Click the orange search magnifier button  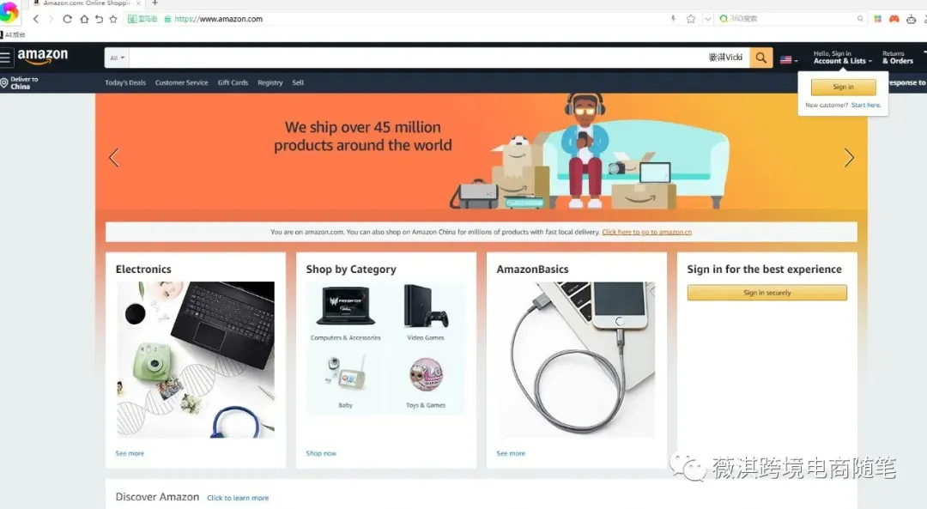(x=760, y=58)
